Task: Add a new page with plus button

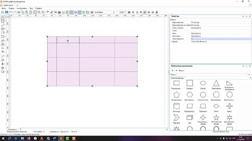Action: [20, 129]
